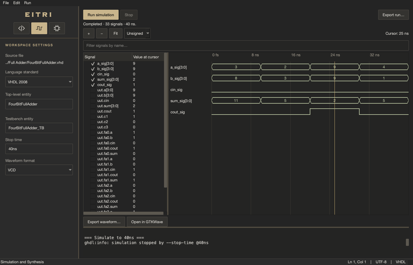Screen dimensions: 413x265
Task: Zoom out the waveform with minus button
Action: (x=102, y=34)
